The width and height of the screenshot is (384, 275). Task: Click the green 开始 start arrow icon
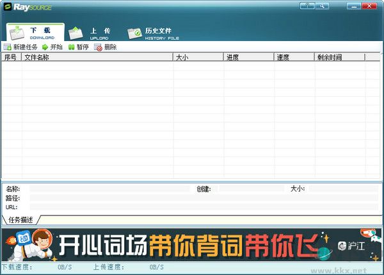point(45,47)
